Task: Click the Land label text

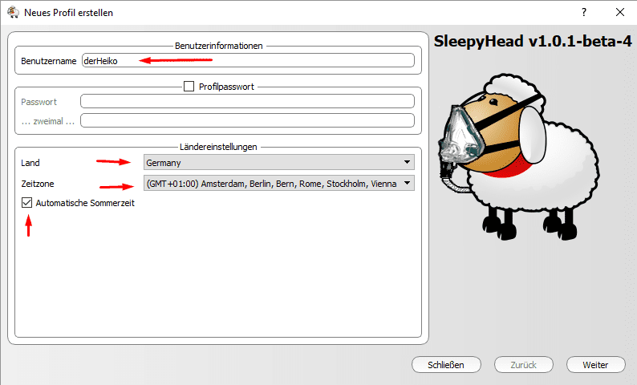Action: point(30,163)
